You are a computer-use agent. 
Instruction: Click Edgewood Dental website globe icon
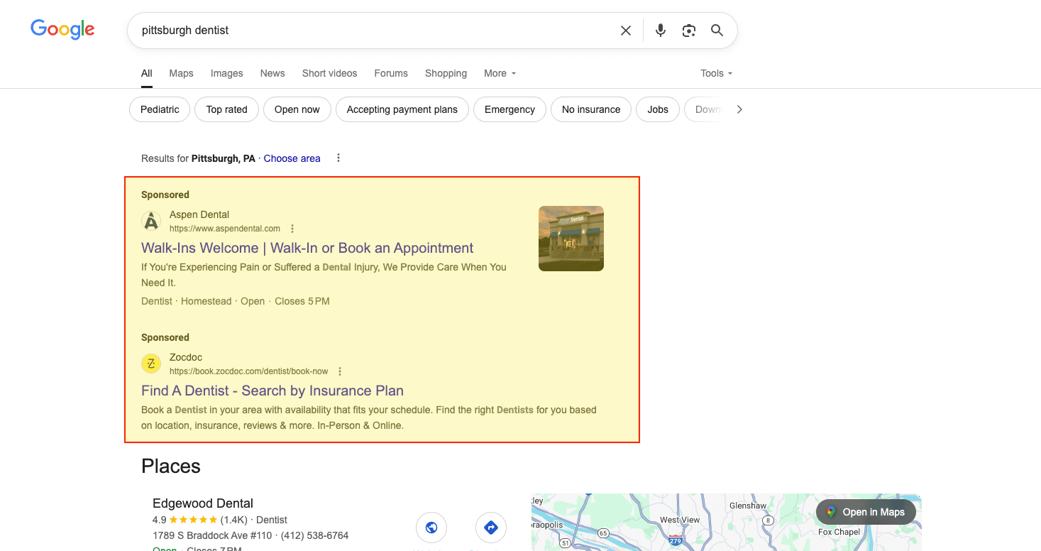pos(431,528)
